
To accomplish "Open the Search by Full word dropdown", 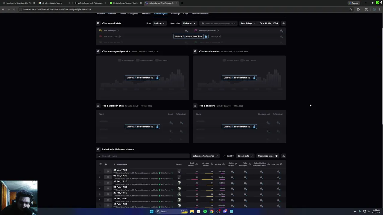I will 189,23.
